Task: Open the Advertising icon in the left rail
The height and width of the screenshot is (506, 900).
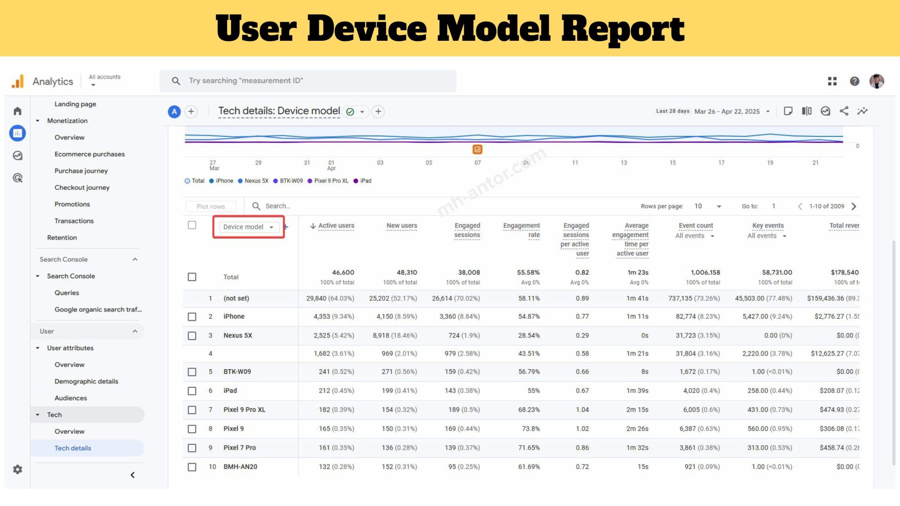Action: pyautogui.click(x=17, y=178)
